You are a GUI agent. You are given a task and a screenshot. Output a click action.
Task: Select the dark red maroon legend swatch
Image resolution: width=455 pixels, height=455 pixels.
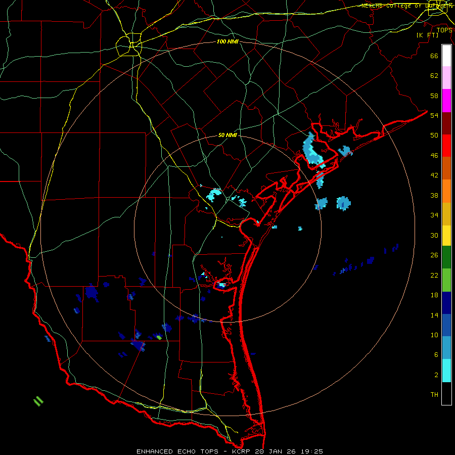point(446,123)
